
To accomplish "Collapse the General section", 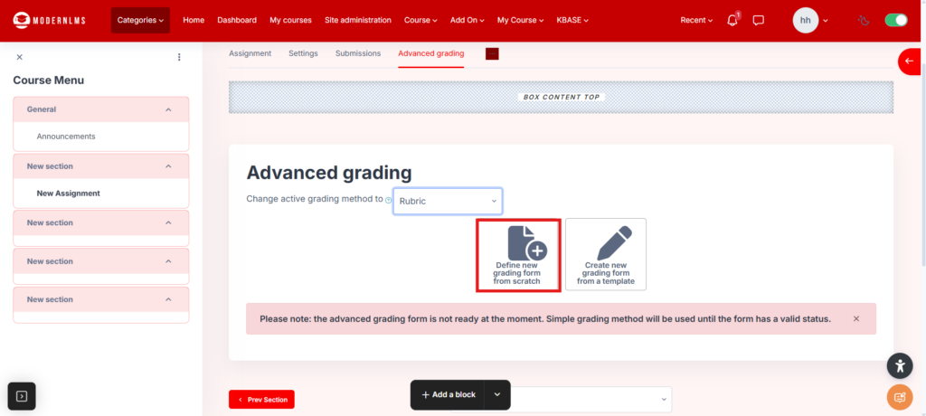I will click(168, 109).
